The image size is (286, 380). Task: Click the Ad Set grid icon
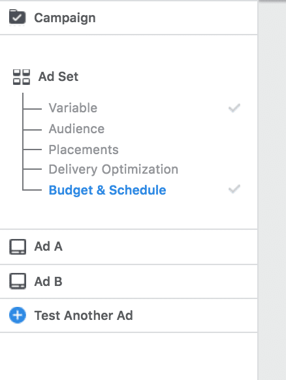point(22,77)
